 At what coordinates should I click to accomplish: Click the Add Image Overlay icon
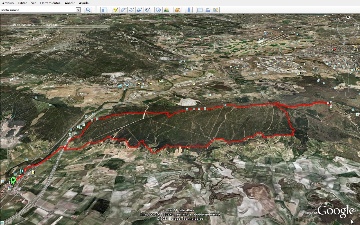coord(139,10)
